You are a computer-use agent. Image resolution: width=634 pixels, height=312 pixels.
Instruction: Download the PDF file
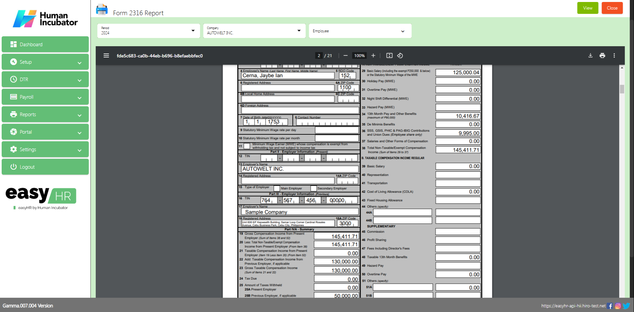[590, 55]
